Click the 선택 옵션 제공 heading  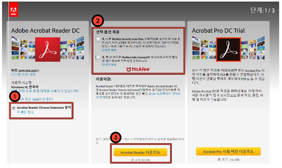(x=107, y=32)
